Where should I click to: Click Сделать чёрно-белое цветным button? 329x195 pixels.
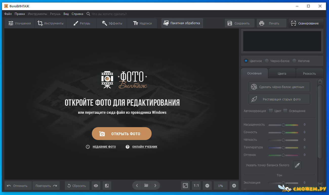tap(279, 87)
